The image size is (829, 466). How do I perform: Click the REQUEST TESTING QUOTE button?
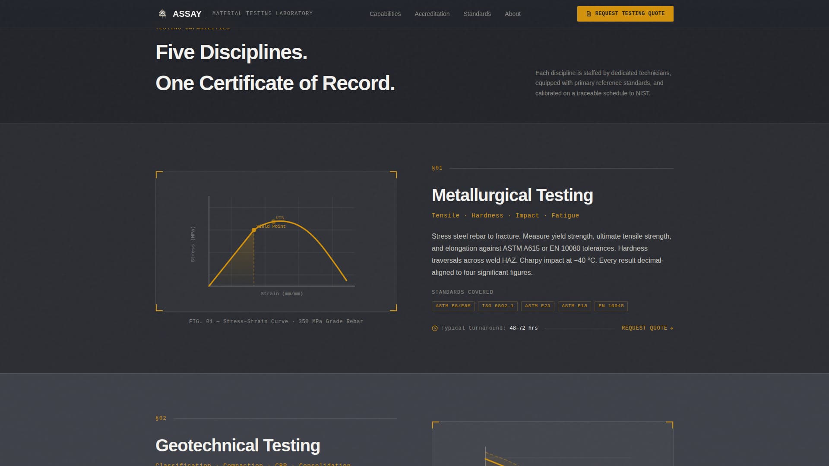(625, 13)
